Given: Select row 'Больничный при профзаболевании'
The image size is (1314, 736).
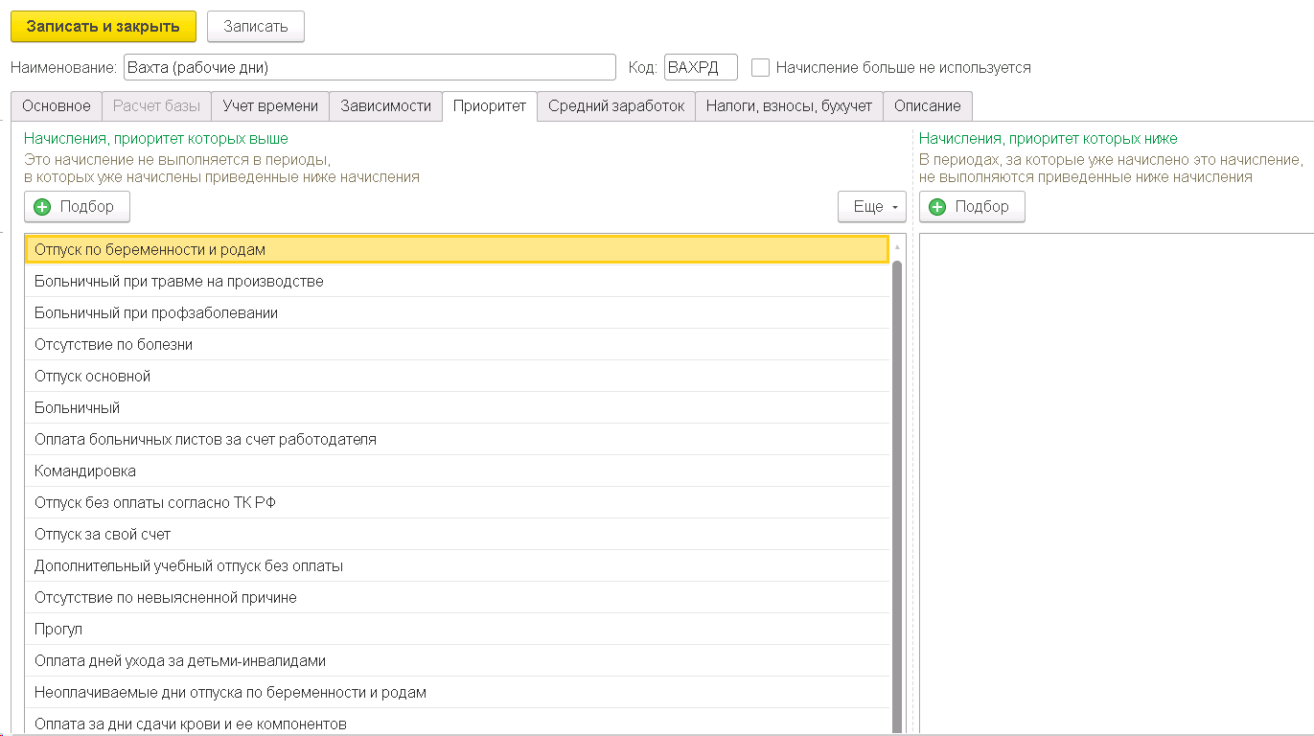Looking at the screenshot, I should tap(457, 312).
